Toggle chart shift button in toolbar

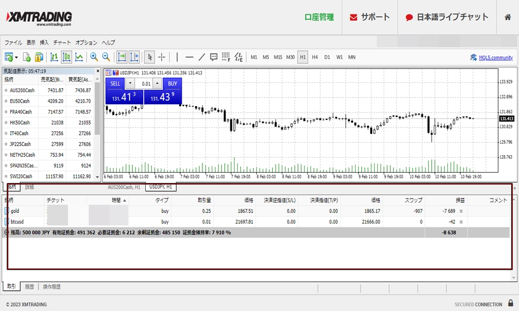(x=134, y=57)
